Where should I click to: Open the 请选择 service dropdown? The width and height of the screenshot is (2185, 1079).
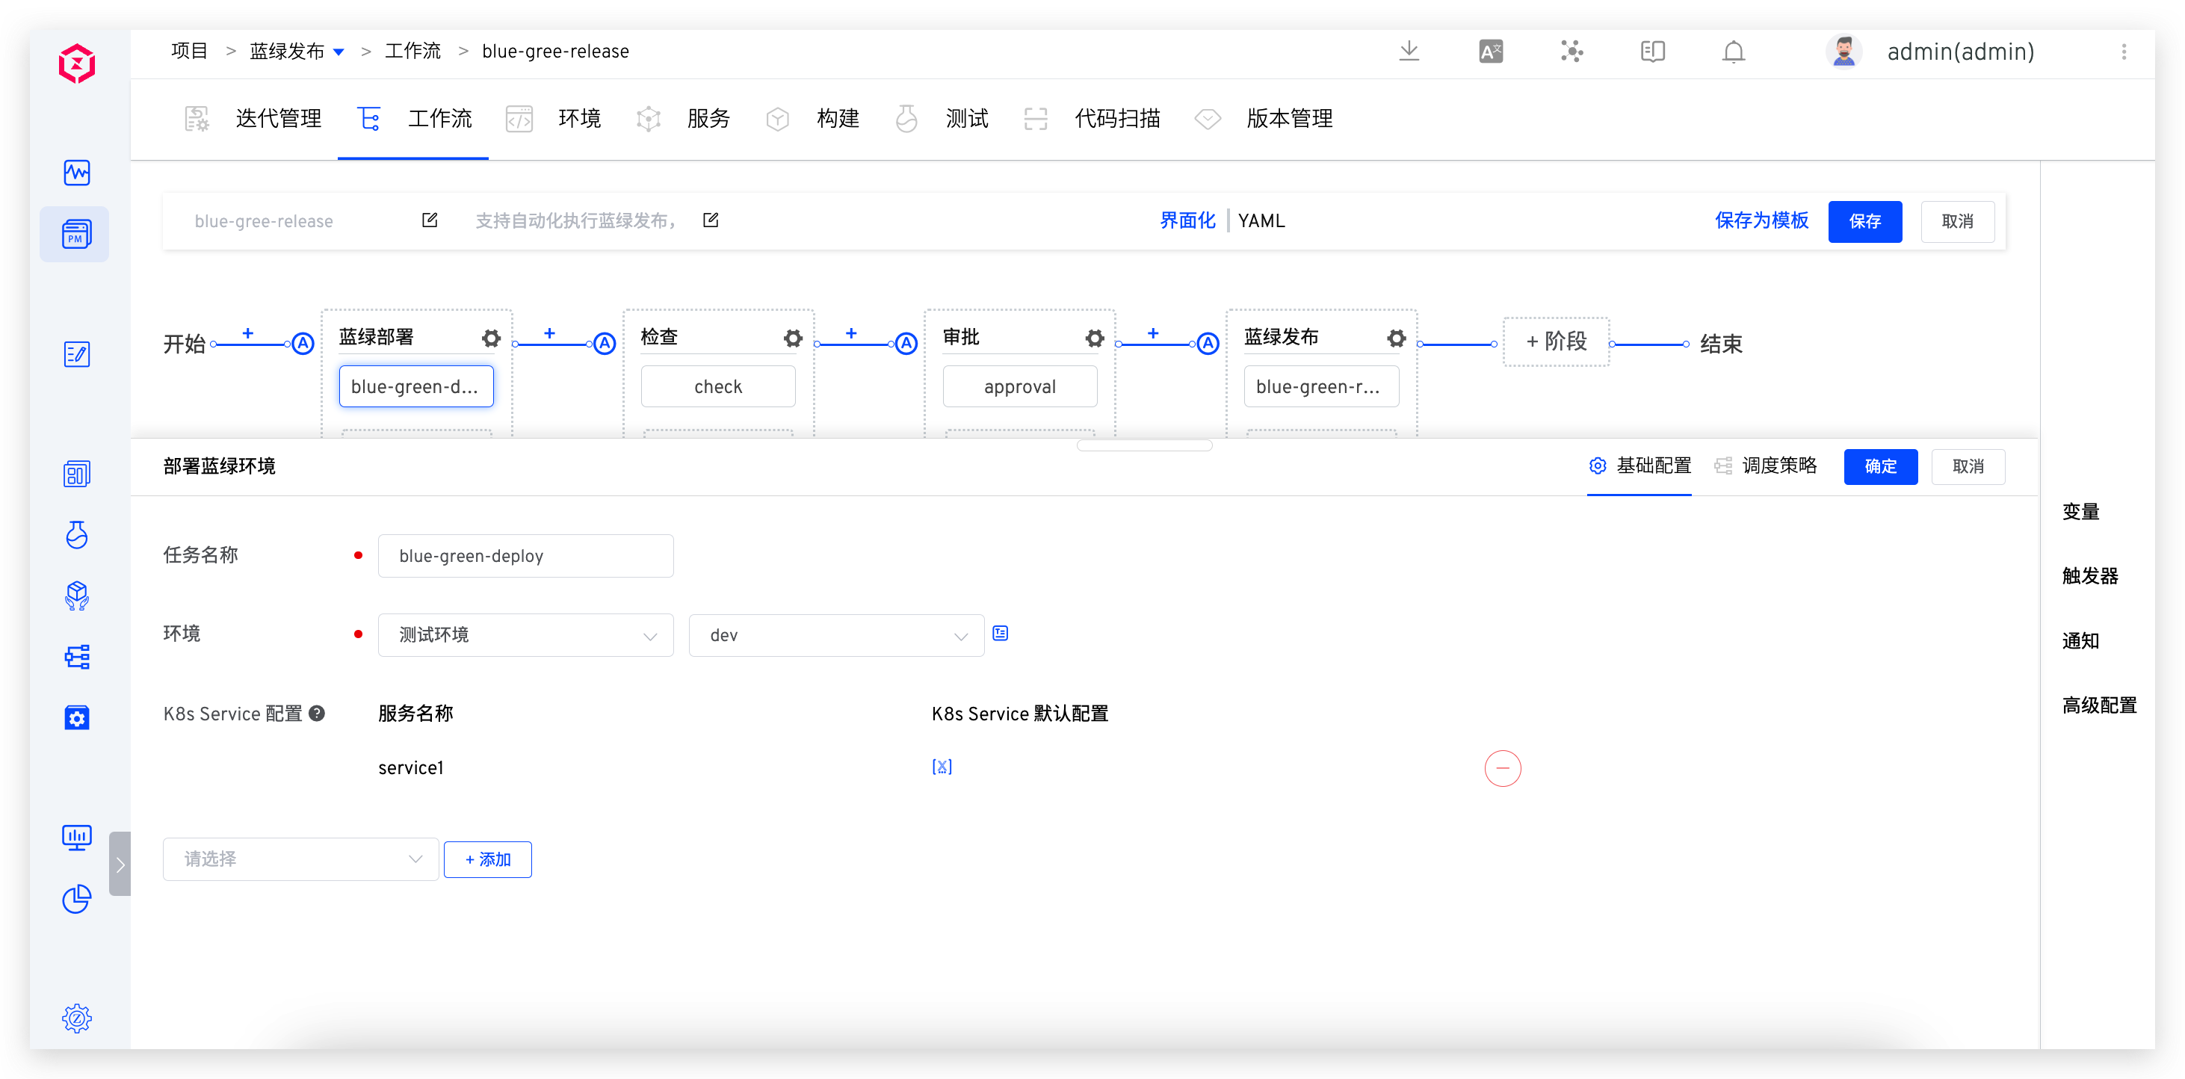301,859
